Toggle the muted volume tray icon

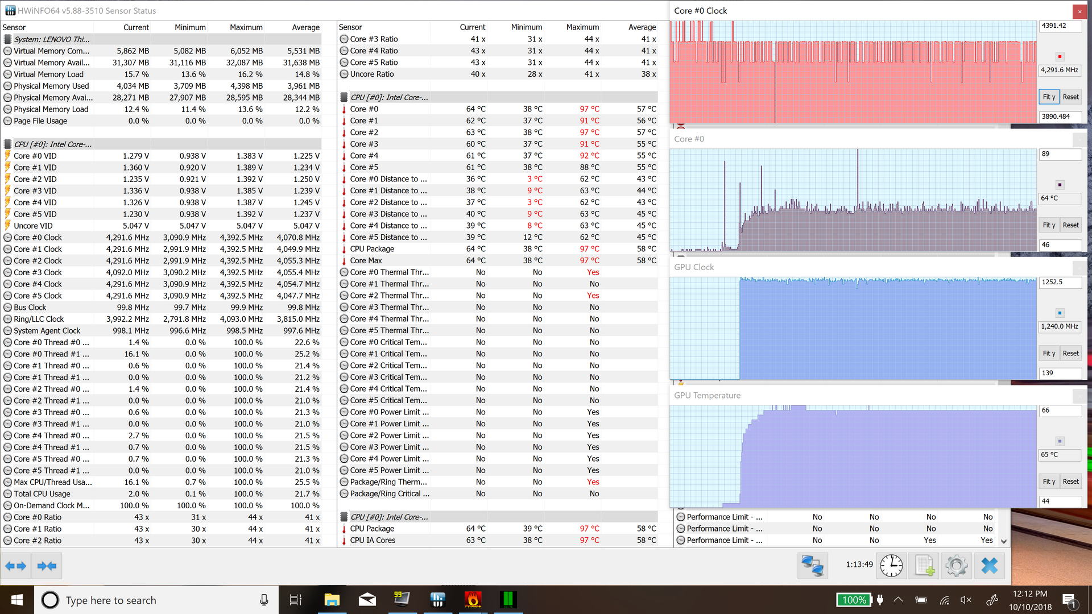point(966,600)
